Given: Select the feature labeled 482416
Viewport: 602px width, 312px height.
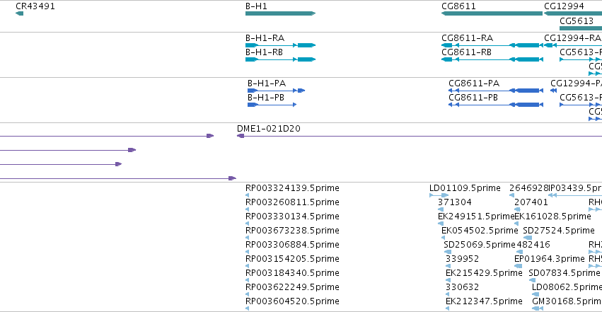Looking at the screenshot, I should pos(533,245).
